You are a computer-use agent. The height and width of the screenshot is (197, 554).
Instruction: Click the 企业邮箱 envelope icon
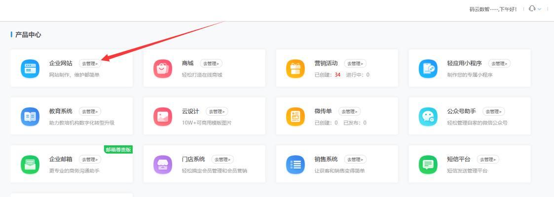30,164
